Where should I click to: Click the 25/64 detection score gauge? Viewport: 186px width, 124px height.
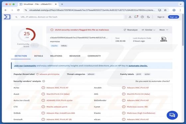tap(27, 35)
